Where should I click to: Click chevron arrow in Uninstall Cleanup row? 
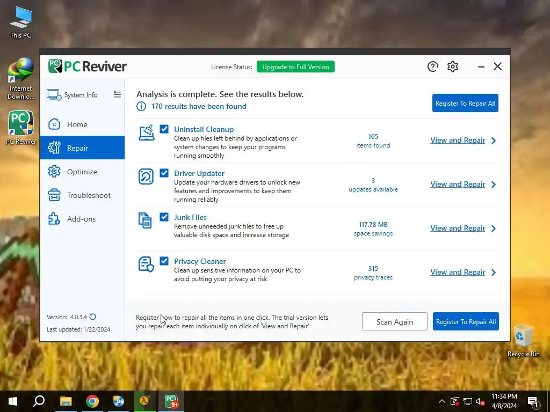click(494, 141)
